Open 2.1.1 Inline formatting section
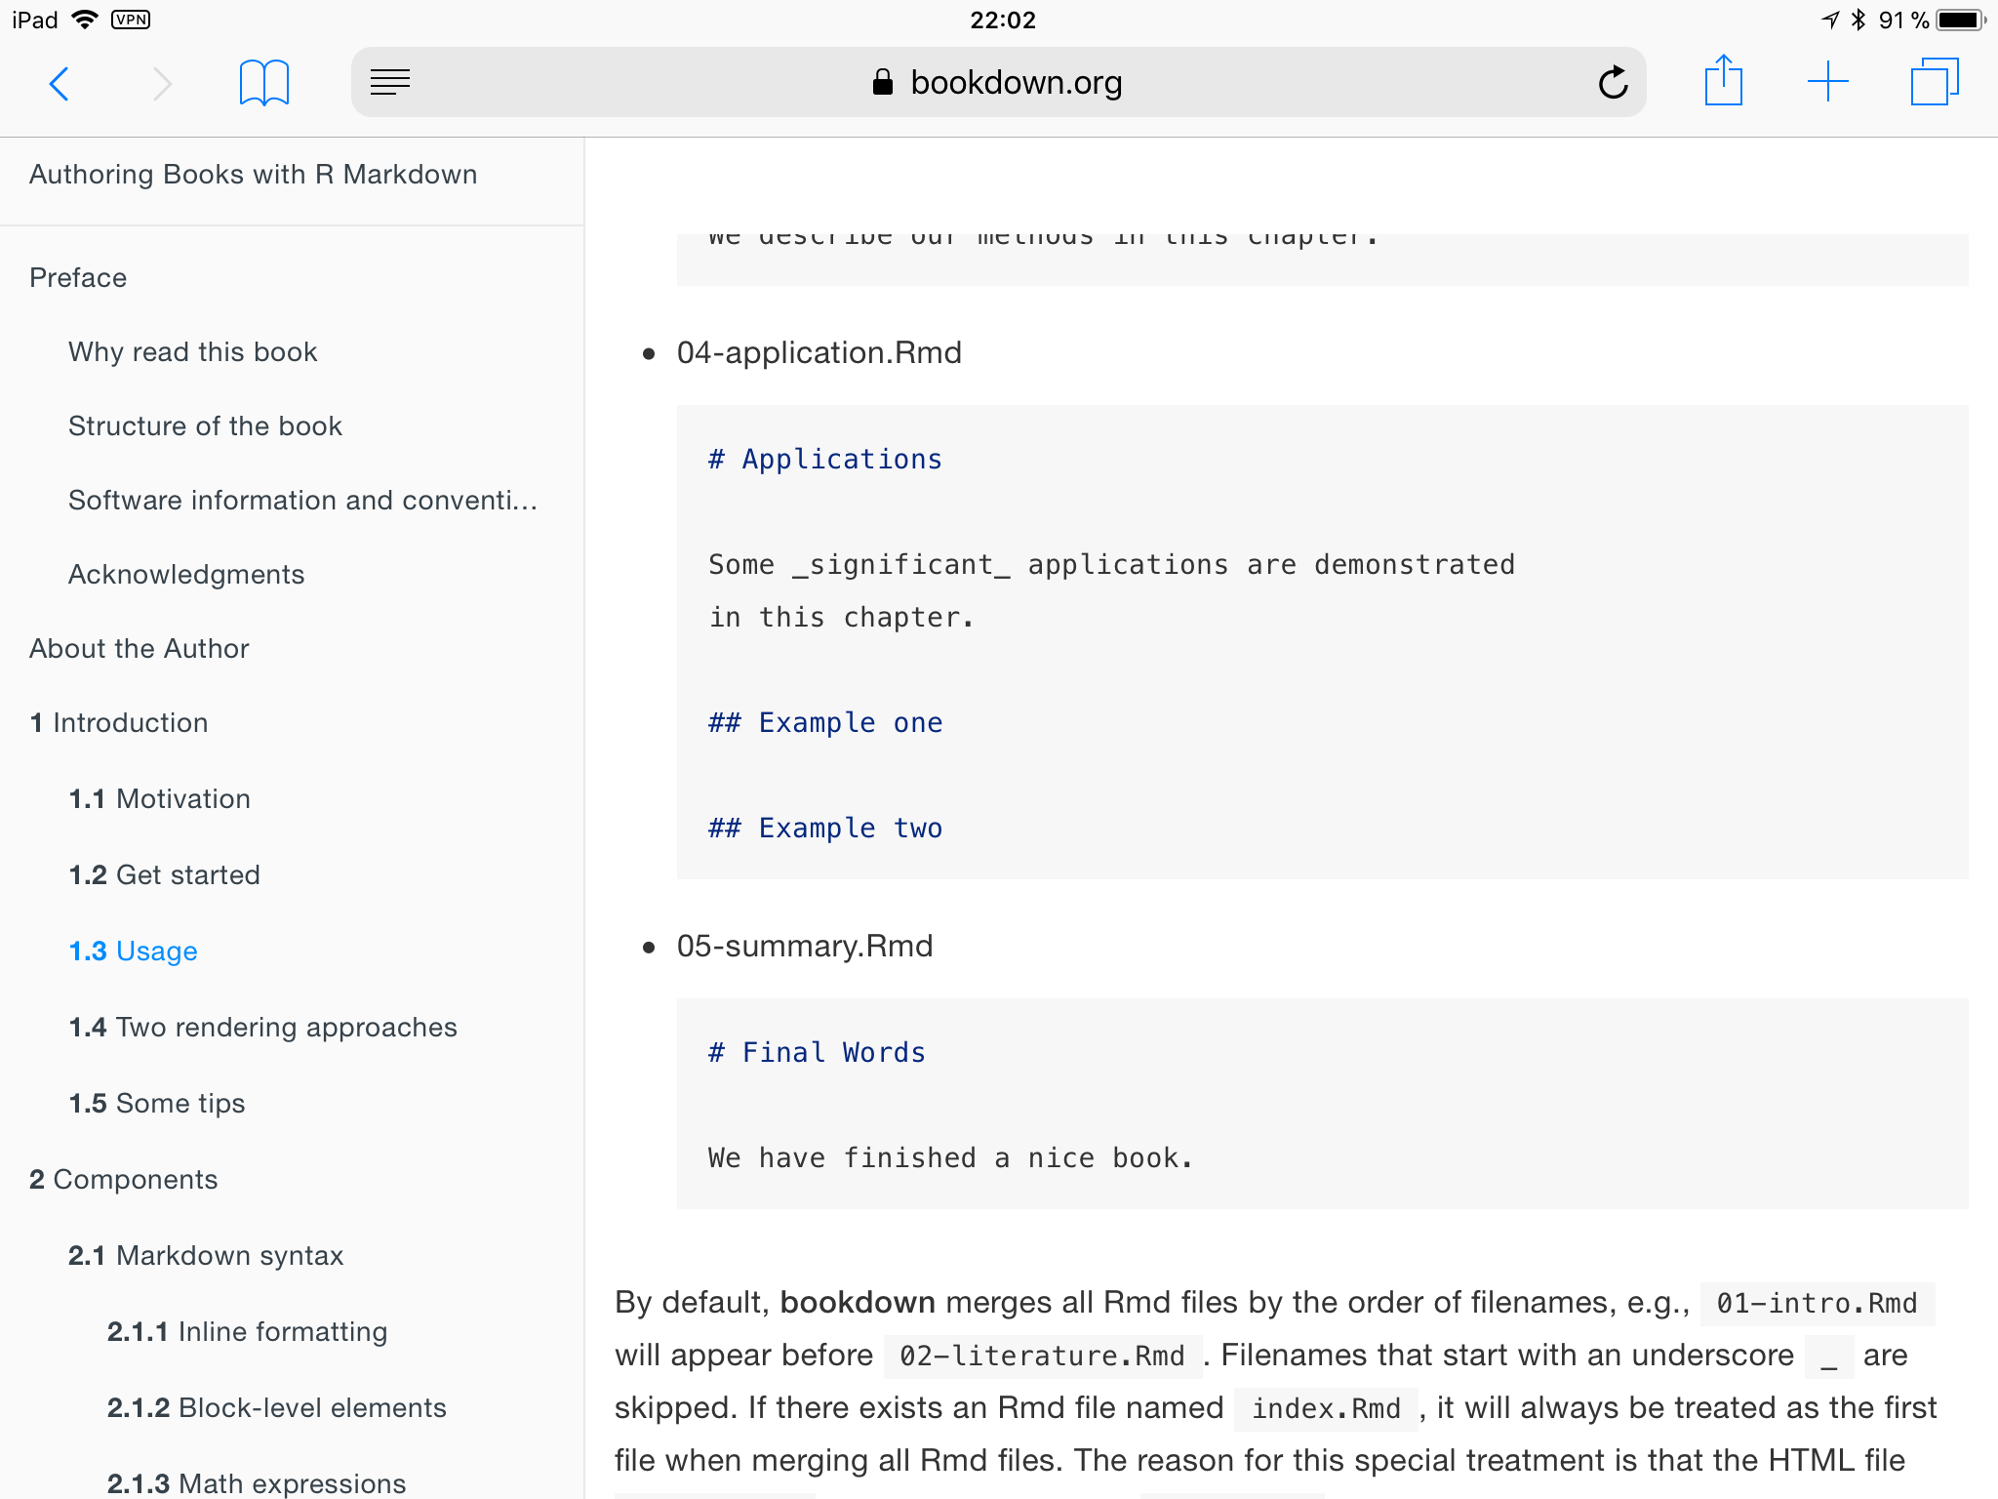The width and height of the screenshot is (1998, 1499). pyautogui.click(x=247, y=1332)
